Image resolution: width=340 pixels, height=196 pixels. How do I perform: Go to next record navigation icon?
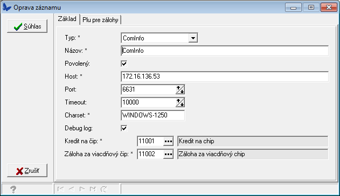click(82, 189)
